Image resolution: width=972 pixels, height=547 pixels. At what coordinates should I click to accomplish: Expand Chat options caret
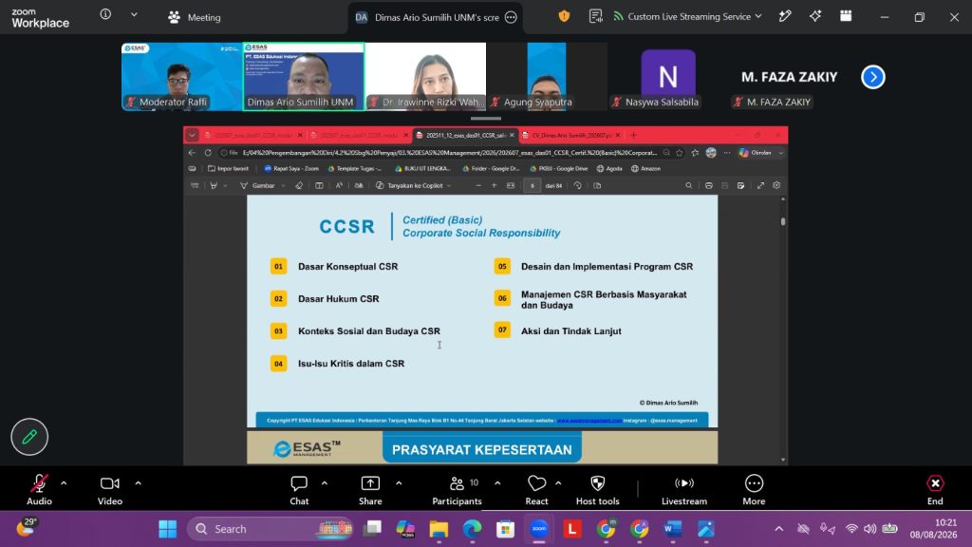click(325, 483)
